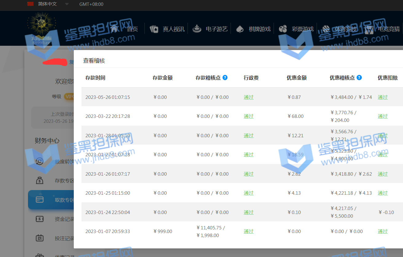Click the playing cards icon for 真人视讯
The image size is (403, 257).
154,29
